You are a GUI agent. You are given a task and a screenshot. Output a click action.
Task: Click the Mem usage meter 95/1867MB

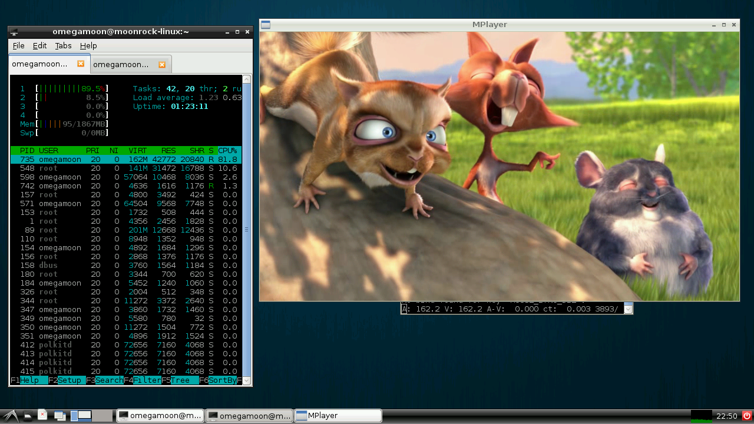pyautogui.click(x=65, y=124)
